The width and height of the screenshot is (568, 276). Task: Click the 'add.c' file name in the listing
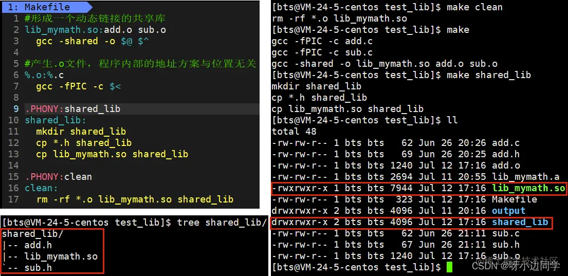pos(506,143)
